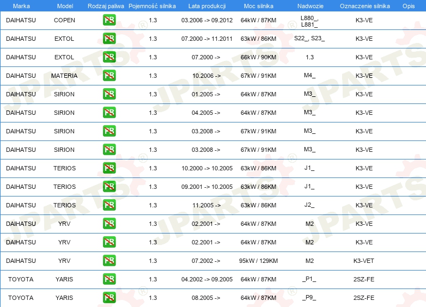
Task: Click the K3-VE engine code in the COPEN row
Action: coord(364,20)
